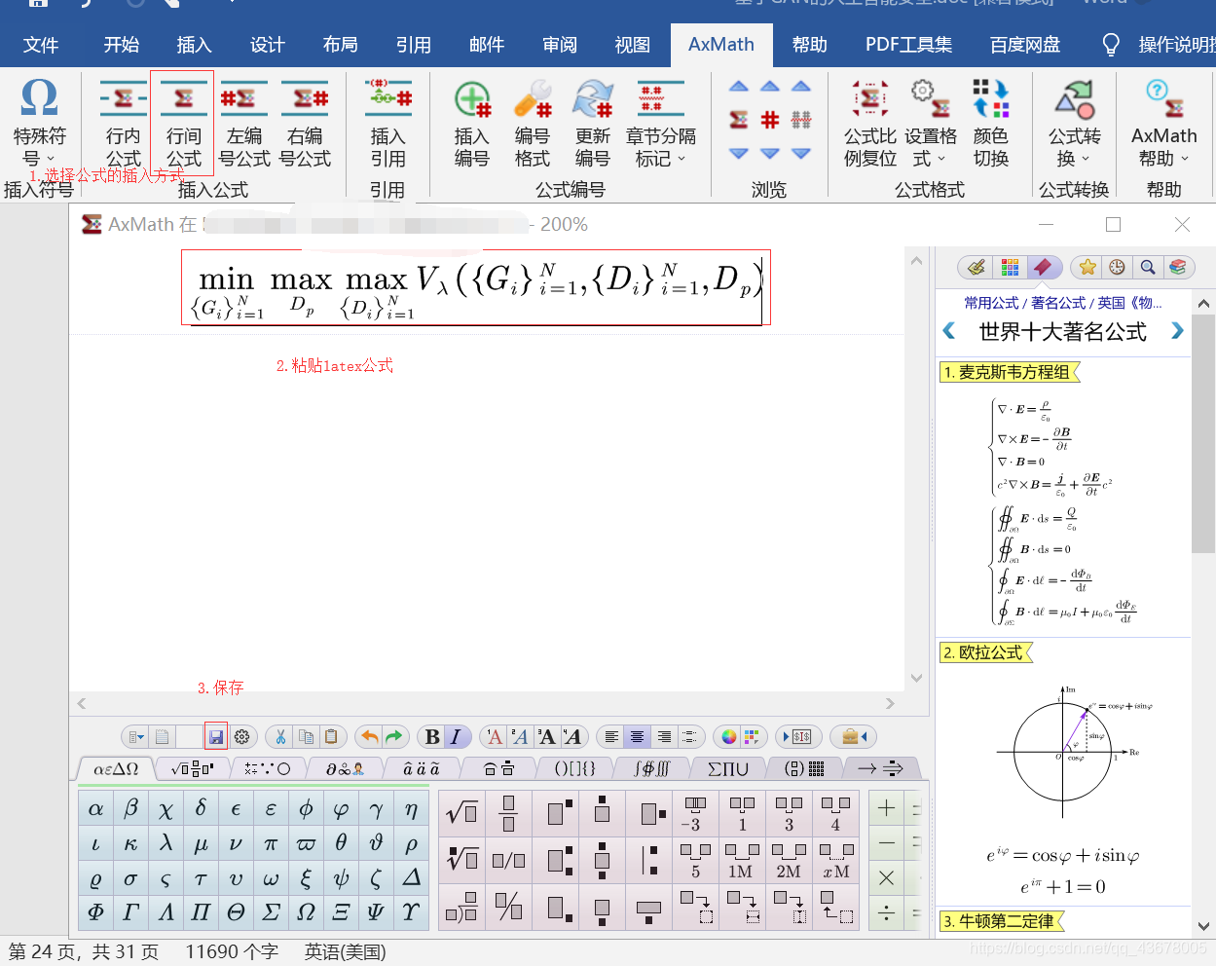
Task: Click the 插入引用 button
Action: [x=387, y=124]
